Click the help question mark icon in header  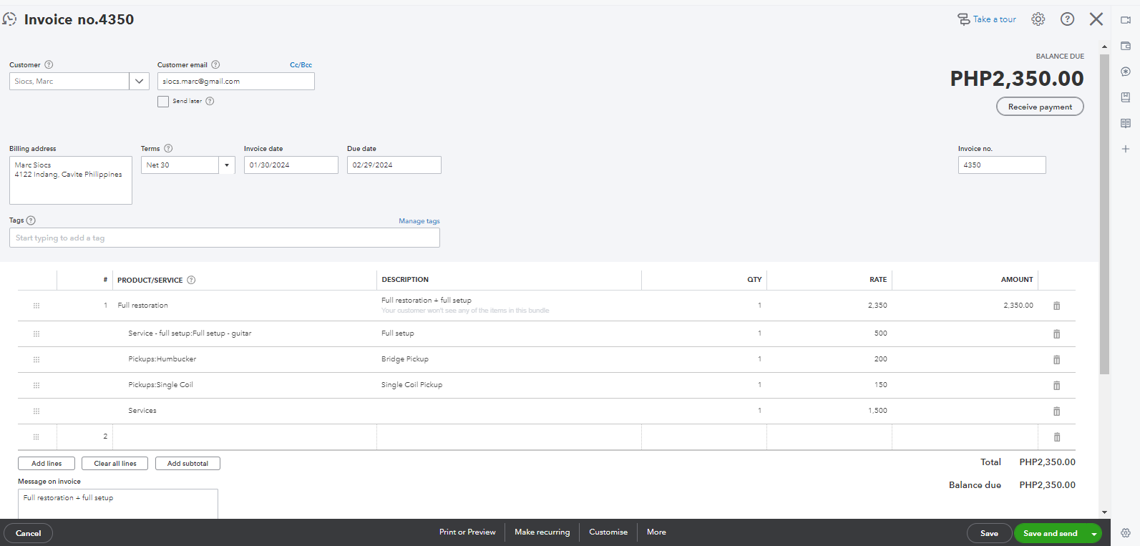[x=1067, y=19]
